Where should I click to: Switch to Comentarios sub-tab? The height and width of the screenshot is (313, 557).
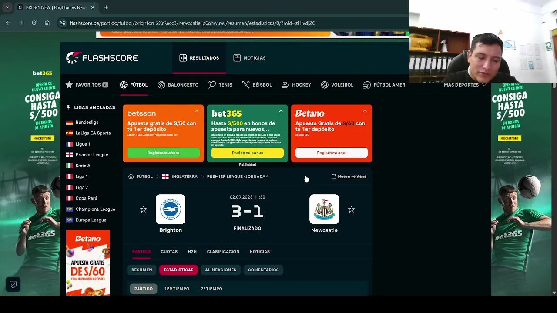(263, 270)
